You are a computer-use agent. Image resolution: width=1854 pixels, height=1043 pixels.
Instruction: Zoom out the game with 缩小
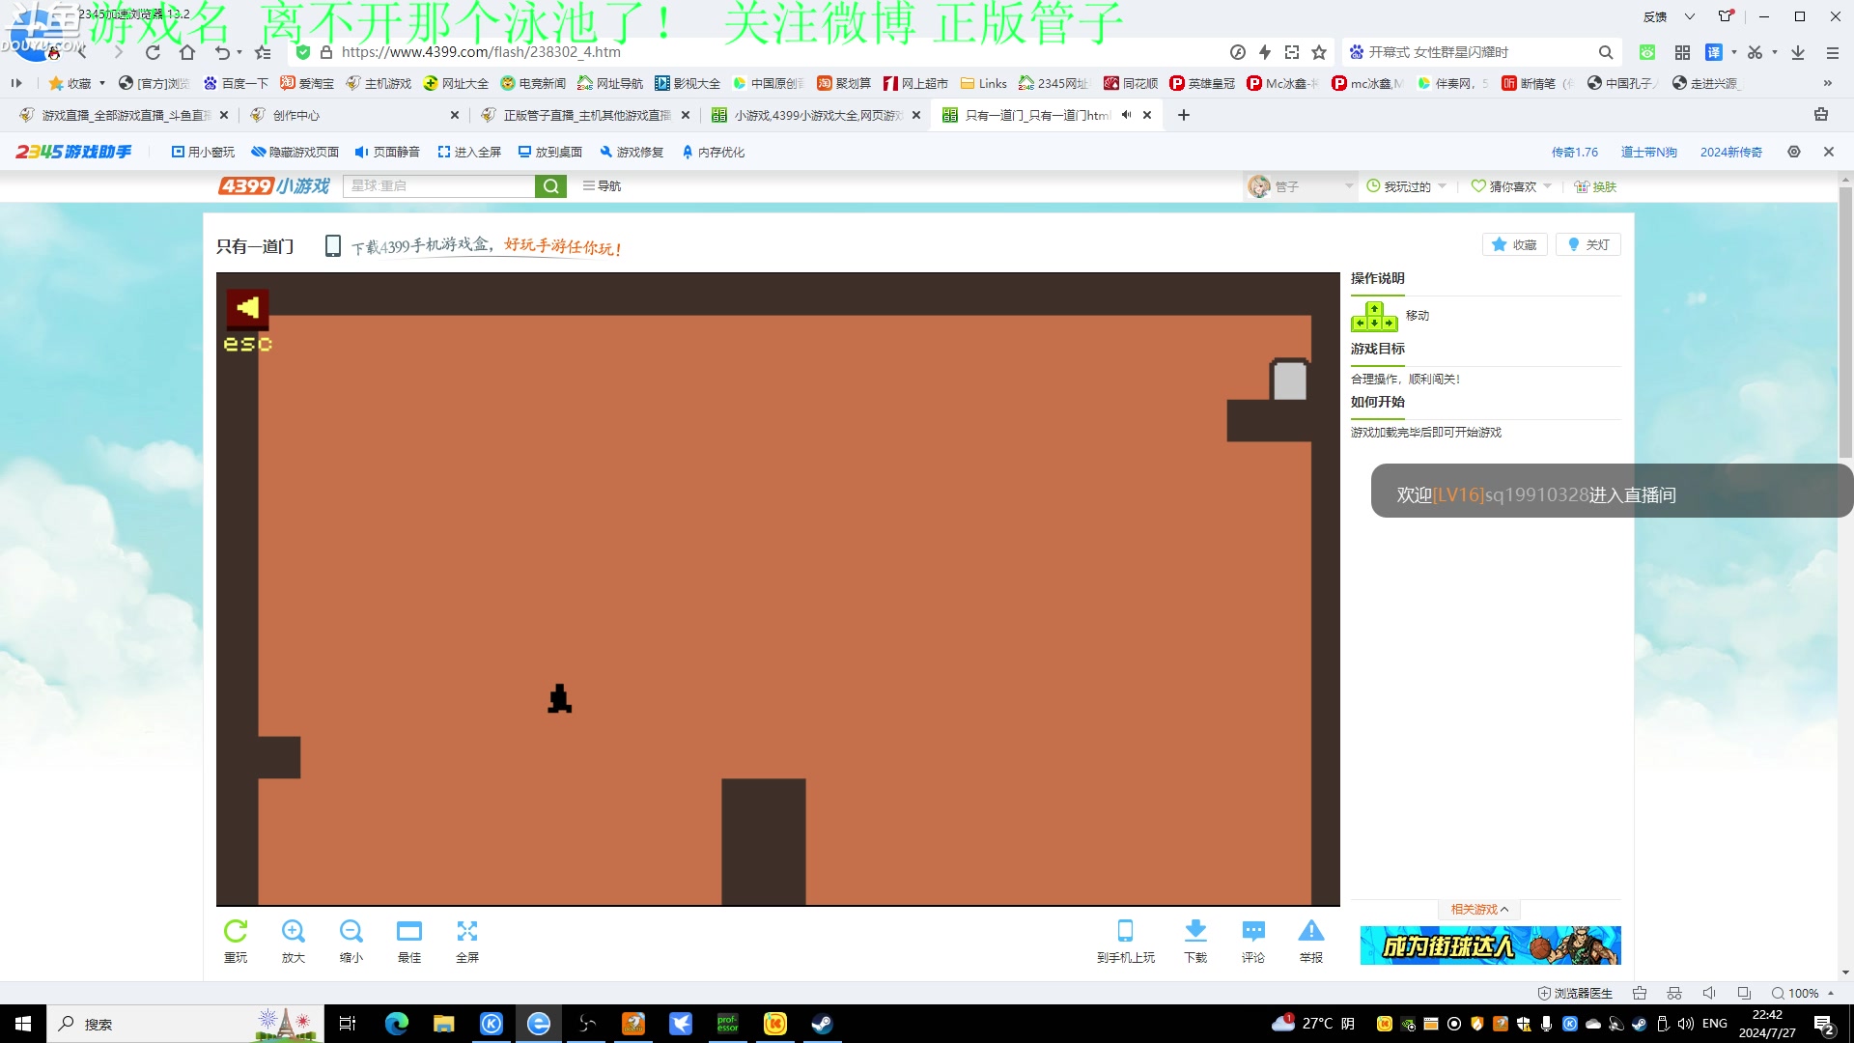point(351,941)
